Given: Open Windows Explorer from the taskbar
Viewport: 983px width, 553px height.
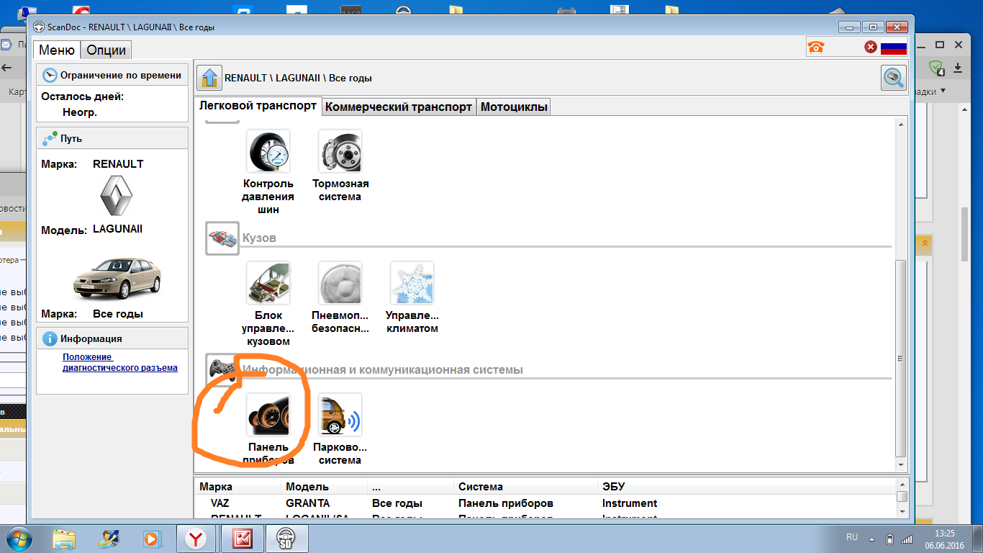Looking at the screenshot, I should click(x=64, y=539).
